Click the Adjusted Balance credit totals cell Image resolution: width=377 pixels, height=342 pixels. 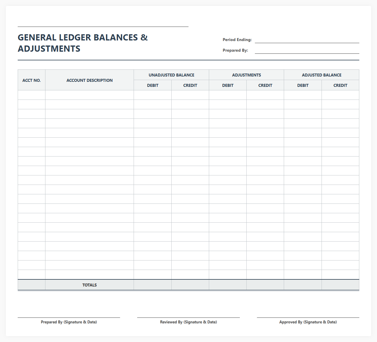click(340, 285)
